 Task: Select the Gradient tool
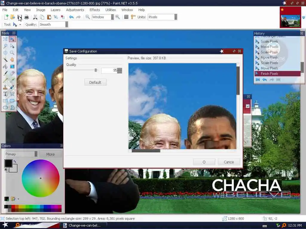click(x=12, y=66)
